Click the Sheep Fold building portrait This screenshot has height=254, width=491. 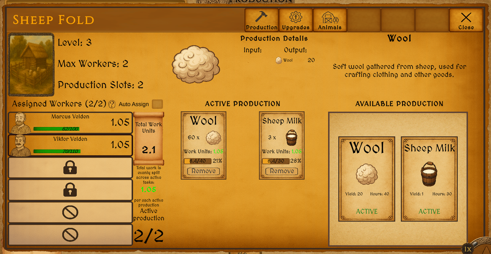point(31,64)
